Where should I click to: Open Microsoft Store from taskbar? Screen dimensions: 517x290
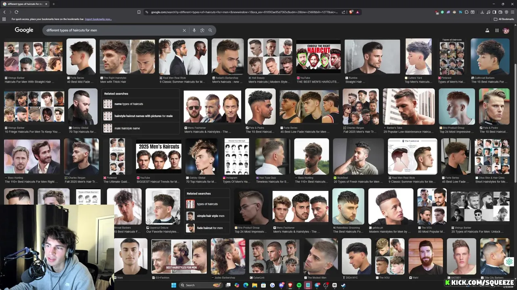263,285
